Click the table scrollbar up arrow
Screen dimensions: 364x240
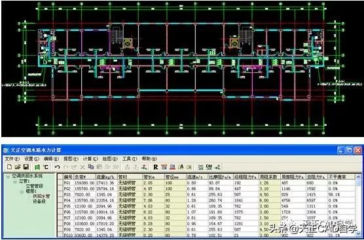[x=358, y=177]
